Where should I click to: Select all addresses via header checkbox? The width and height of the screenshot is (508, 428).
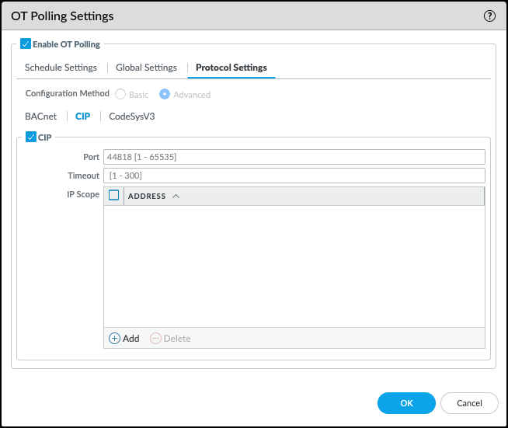coord(114,196)
